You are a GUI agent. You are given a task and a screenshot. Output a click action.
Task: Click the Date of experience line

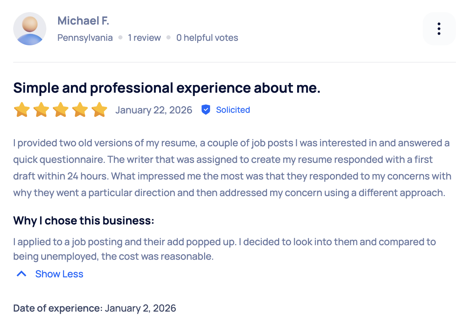click(x=94, y=308)
